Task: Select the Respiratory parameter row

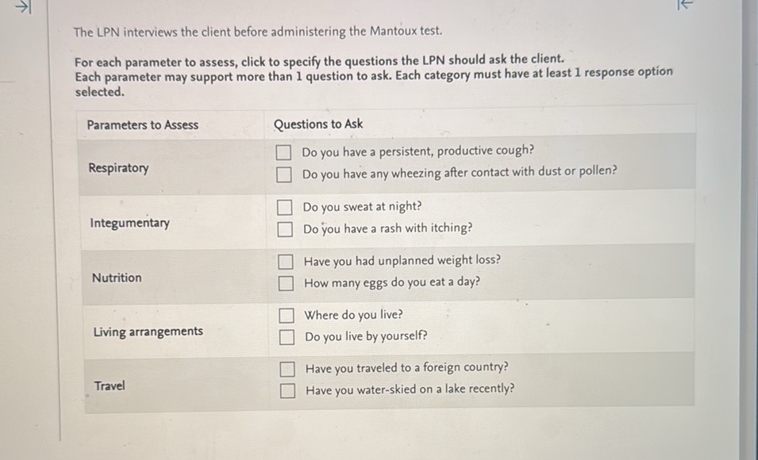Action: pos(117,167)
